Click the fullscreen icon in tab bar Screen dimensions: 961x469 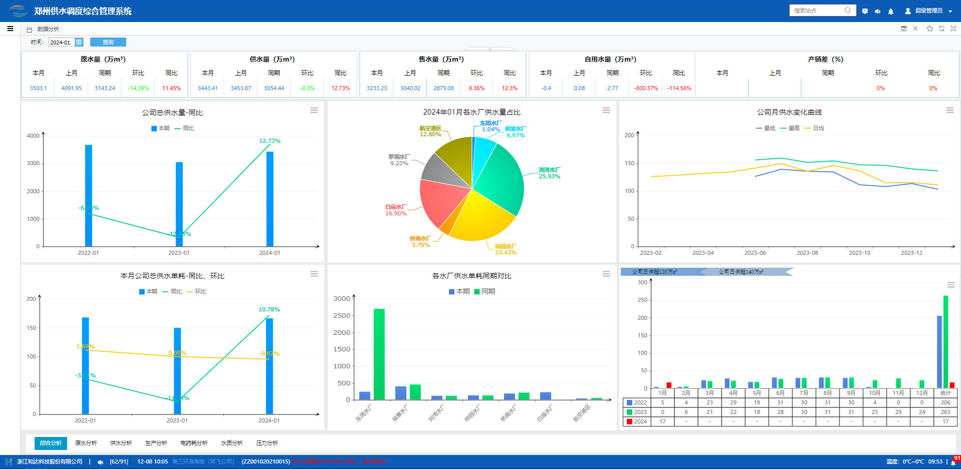(953, 29)
